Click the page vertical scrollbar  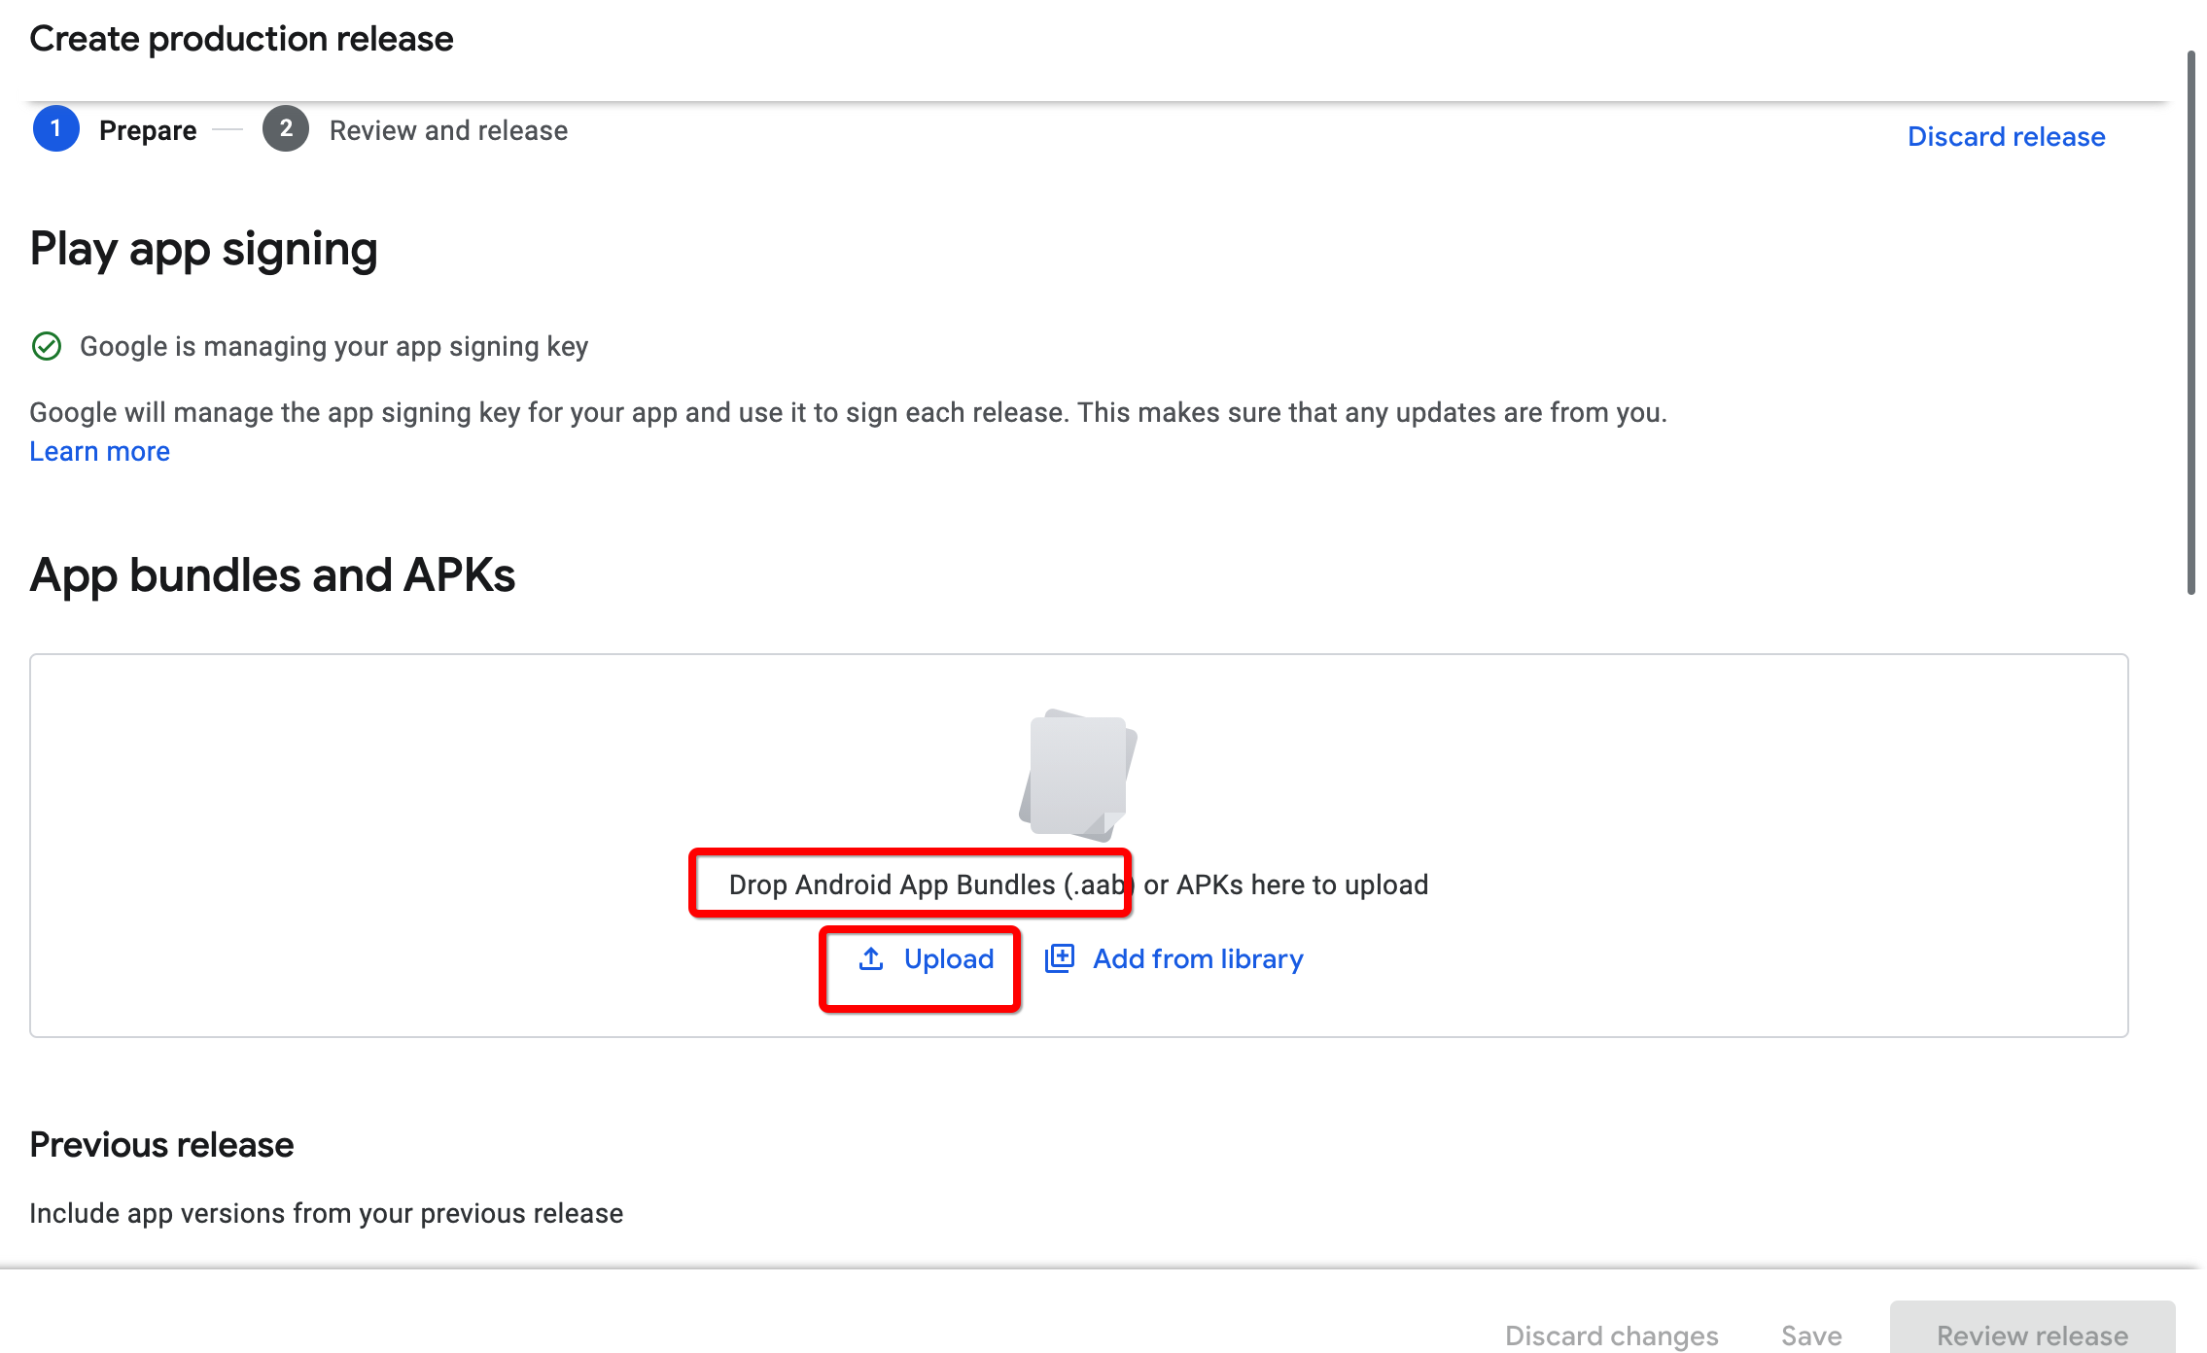(x=2190, y=321)
